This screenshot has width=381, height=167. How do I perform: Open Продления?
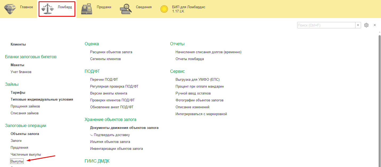(19, 148)
